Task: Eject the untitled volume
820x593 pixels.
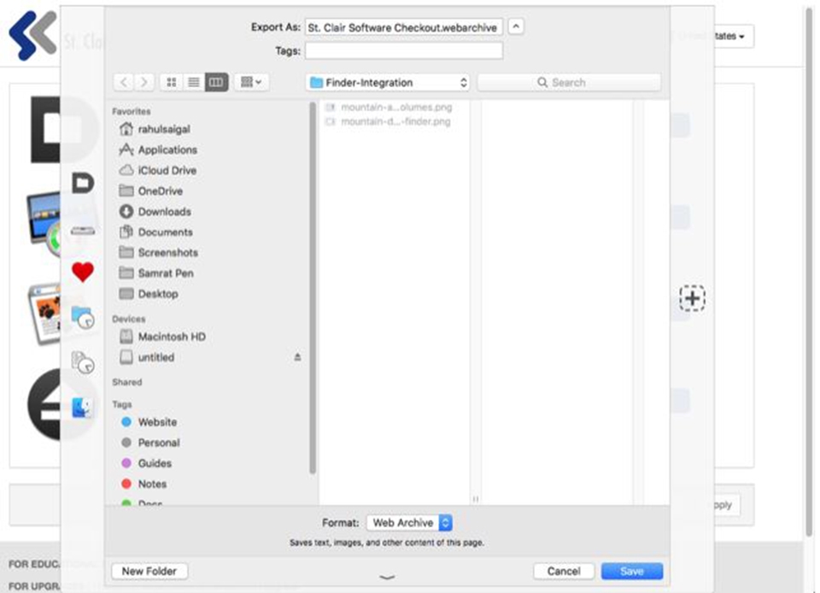Action: tap(297, 357)
